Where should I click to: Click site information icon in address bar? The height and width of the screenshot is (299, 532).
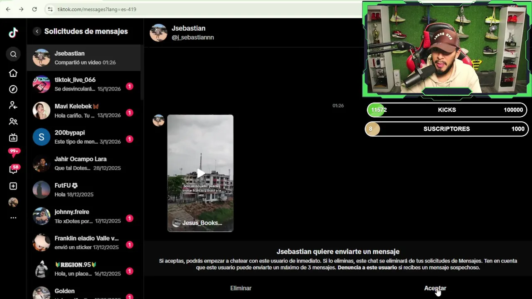(x=50, y=9)
